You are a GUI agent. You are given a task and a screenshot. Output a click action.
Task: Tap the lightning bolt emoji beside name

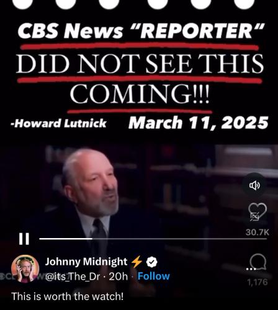coord(137,262)
